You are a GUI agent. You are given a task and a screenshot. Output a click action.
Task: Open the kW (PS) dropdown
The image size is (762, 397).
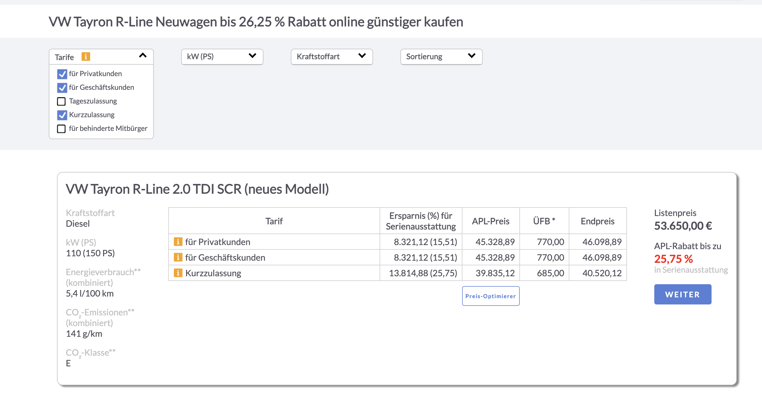(222, 56)
